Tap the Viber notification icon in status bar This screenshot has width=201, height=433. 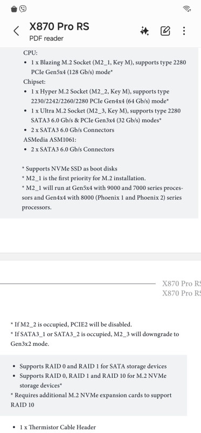[23, 9]
